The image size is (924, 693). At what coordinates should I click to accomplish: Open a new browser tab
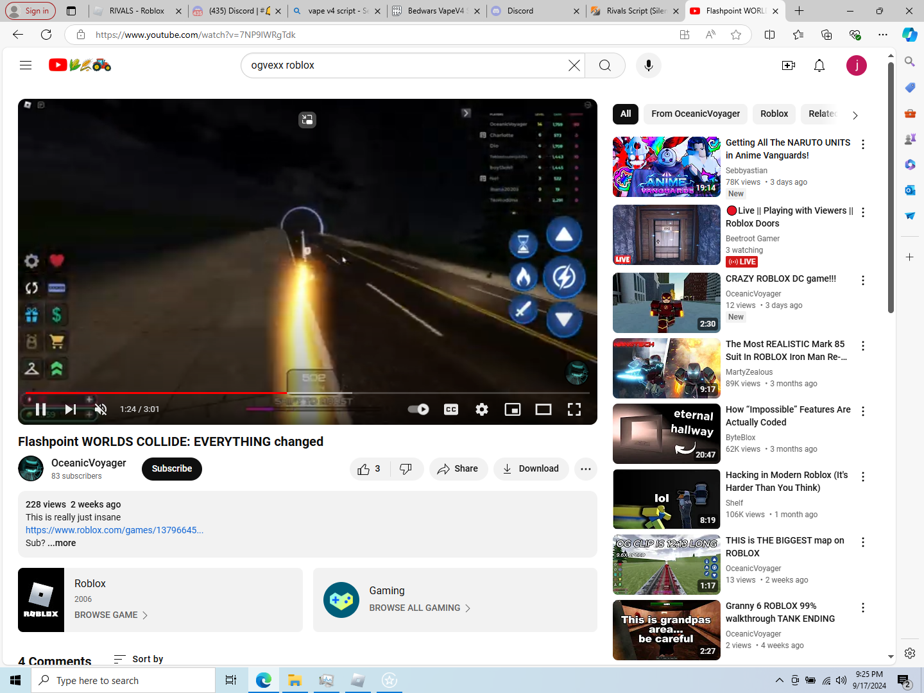pos(799,11)
